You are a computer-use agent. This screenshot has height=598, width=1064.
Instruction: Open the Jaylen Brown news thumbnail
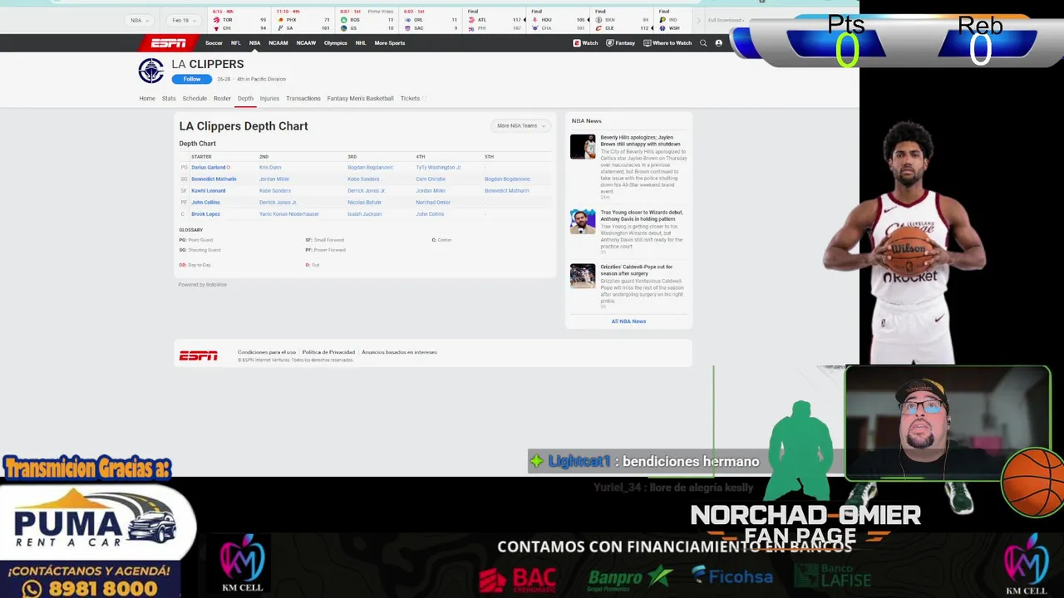click(x=583, y=146)
